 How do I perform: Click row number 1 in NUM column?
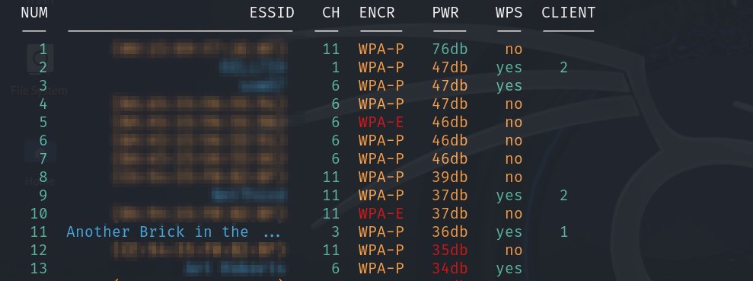(43, 49)
